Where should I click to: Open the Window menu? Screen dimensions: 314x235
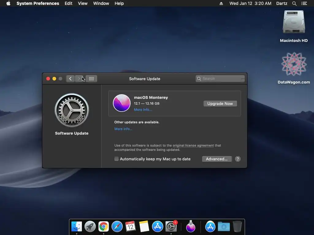(x=101, y=3)
